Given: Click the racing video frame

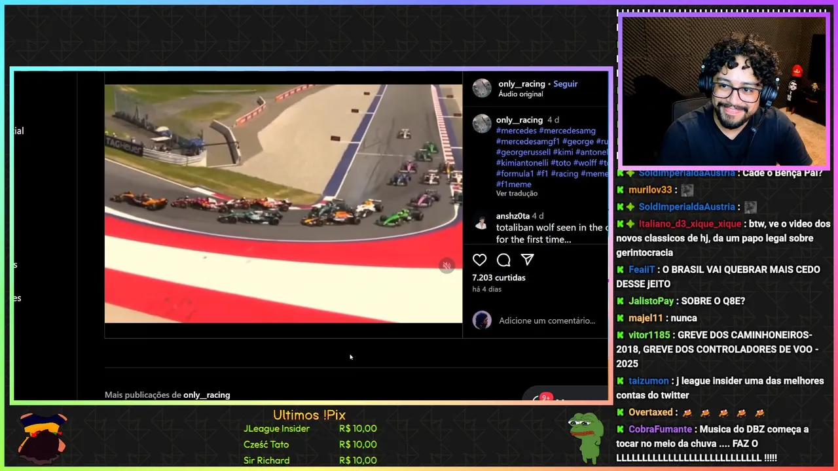Looking at the screenshot, I should (283, 203).
